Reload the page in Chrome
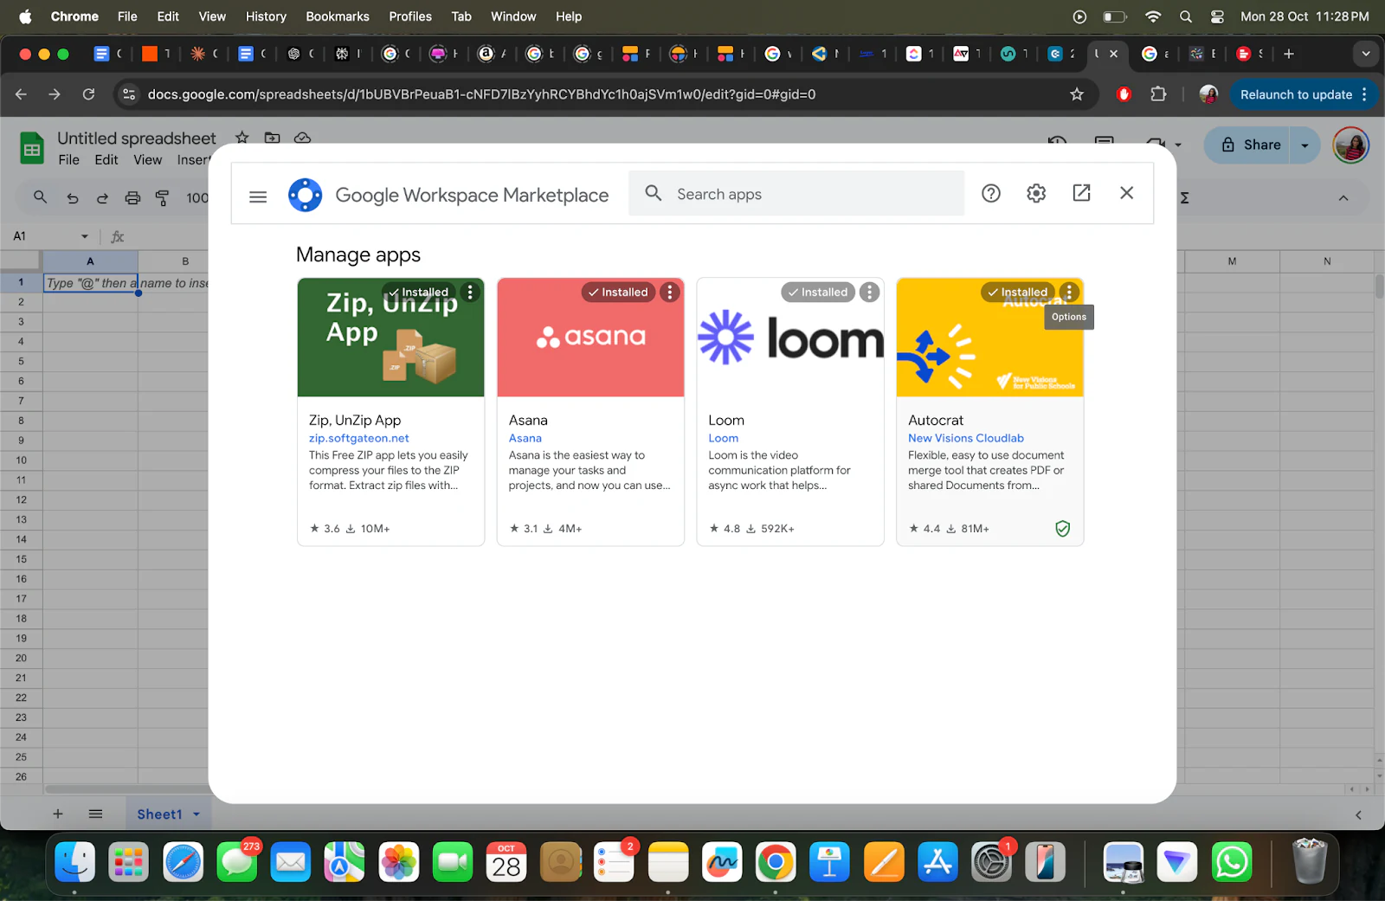Image resolution: width=1385 pixels, height=901 pixels. click(x=88, y=94)
